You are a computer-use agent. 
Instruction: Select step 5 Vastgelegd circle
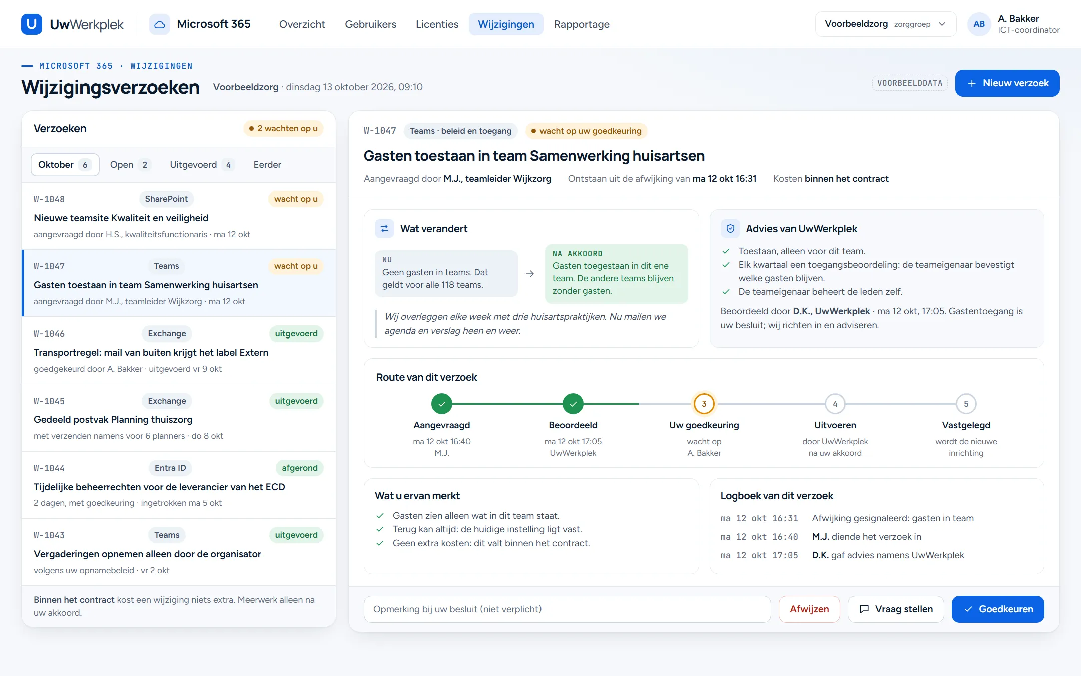coord(966,404)
